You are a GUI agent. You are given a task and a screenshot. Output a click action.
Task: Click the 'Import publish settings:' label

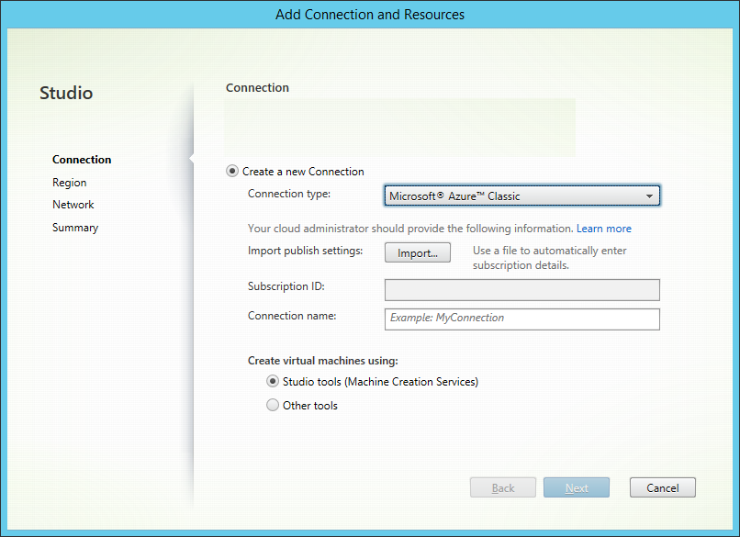coord(305,251)
